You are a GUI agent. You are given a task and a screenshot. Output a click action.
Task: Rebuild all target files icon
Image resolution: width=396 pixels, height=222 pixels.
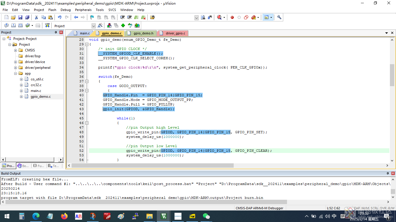20,25
